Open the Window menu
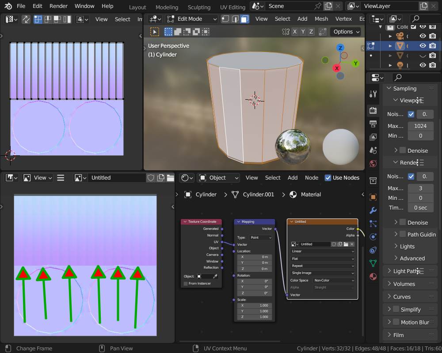The image size is (442, 353). 84,6
